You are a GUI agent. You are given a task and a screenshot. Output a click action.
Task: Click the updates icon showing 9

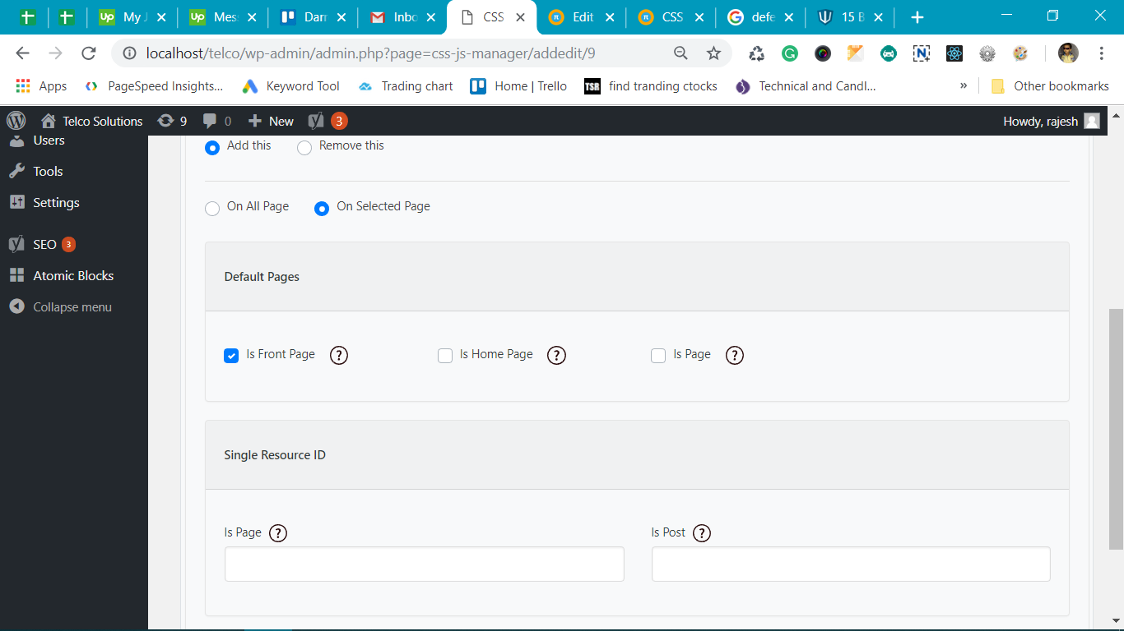point(172,121)
